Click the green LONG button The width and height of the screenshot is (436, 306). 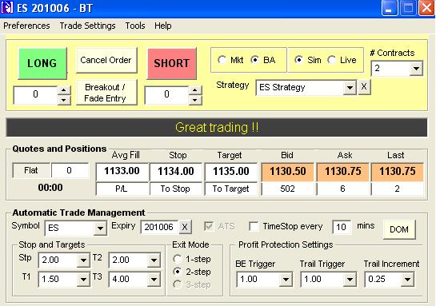point(42,63)
